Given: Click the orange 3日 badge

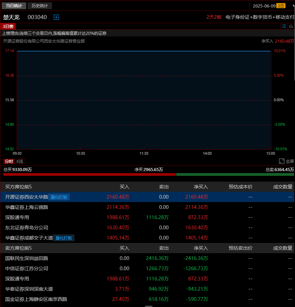Looking at the screenshot, I should [x=281, y=6].
